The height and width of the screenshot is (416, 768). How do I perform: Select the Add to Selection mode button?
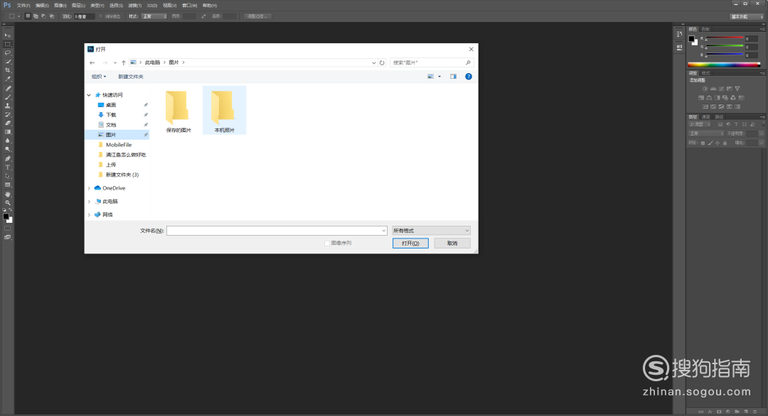pyautogui.click(x=36, y=16)
